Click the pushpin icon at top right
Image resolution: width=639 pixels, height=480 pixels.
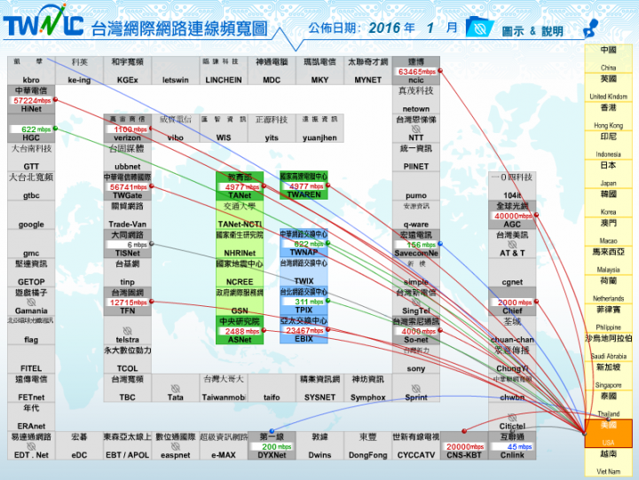pyautogui.click(x=591, y=28)
